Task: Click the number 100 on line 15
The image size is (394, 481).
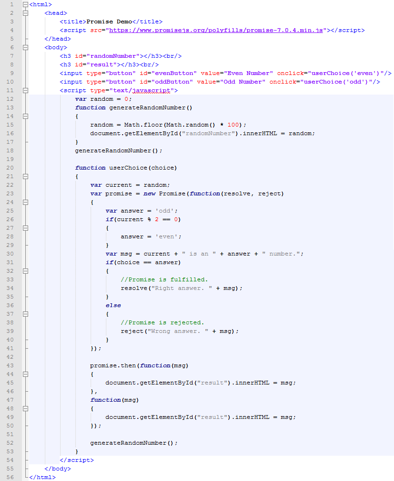Action: tap(233, 125)
